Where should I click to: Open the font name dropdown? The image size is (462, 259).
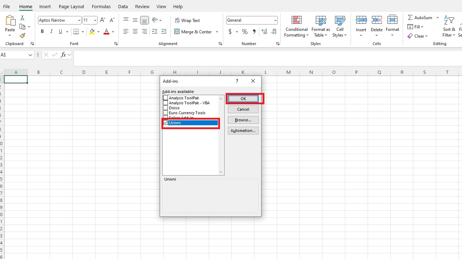pos(79,20)
